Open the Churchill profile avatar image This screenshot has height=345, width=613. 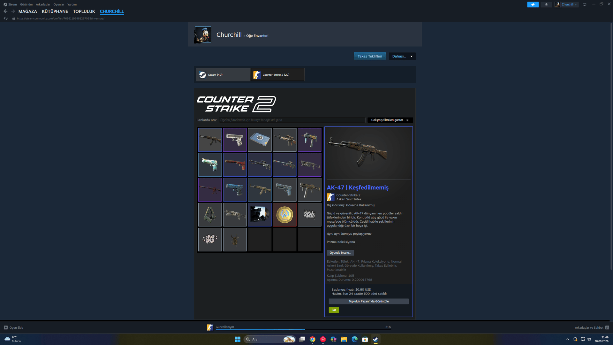(203, 34)
